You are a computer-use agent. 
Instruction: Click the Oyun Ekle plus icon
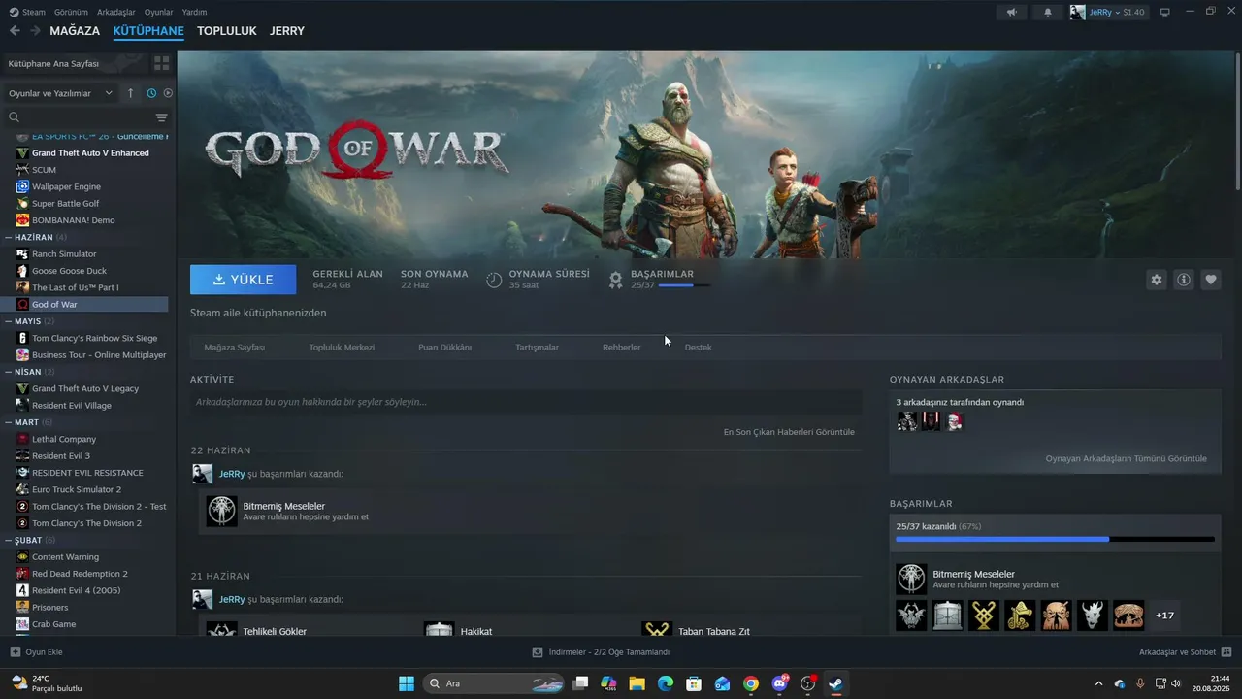(x=15, y=651)
